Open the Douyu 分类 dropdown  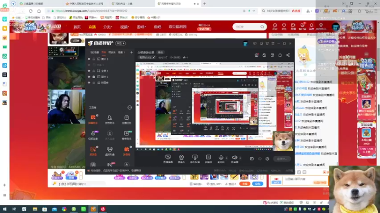pyautogui.click(x=108, y=27)
